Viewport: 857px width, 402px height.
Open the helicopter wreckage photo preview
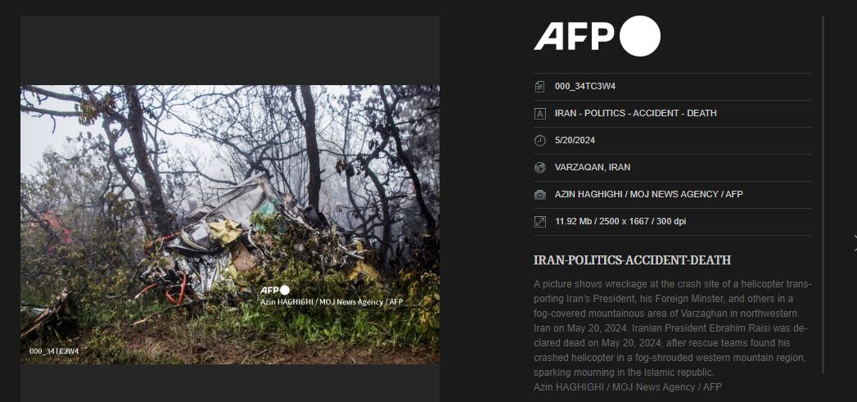(x=230, y=224)
